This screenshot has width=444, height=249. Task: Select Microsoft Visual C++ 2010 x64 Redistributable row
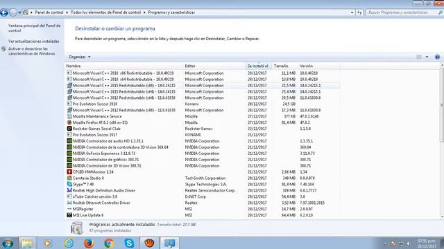(203, 79)
